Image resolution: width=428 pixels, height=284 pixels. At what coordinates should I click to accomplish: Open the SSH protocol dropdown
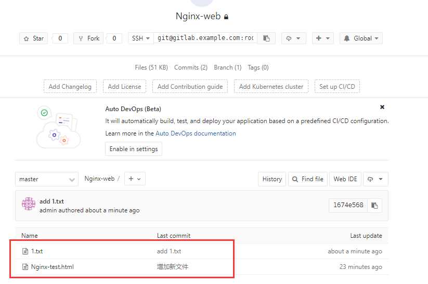point(141,38)
